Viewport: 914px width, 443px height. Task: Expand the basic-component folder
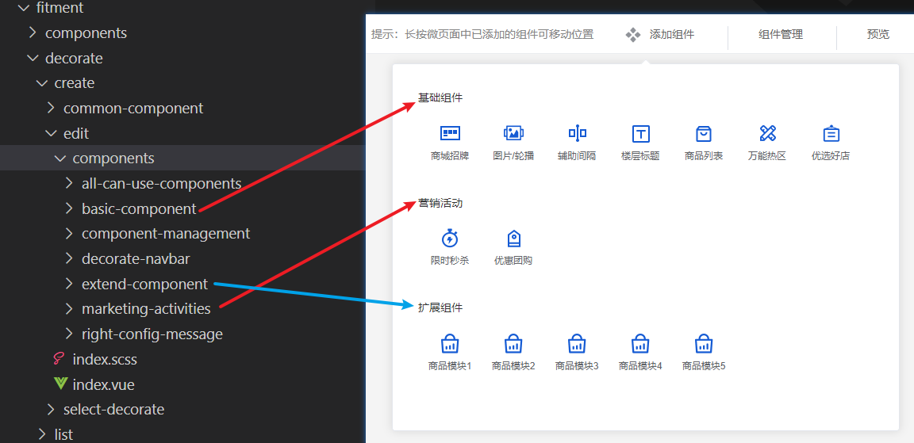[138, 209]
